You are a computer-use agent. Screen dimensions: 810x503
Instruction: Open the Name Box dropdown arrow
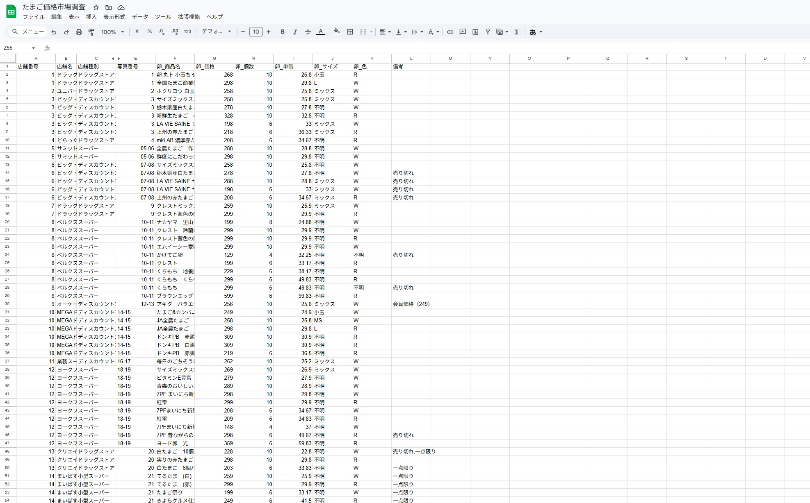pyautogui.click(x=33, y=48)
